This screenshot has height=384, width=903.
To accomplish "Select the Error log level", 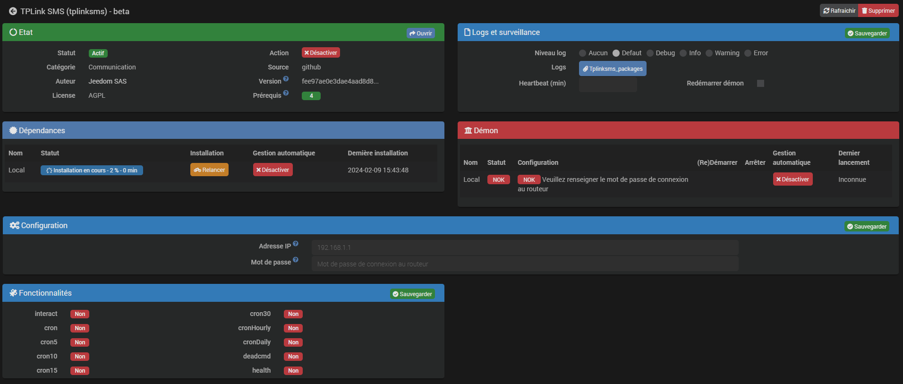I will point(748,53).
